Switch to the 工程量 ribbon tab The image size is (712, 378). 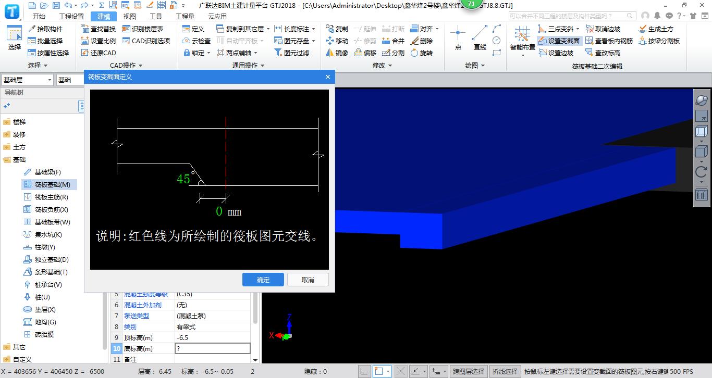185,16
